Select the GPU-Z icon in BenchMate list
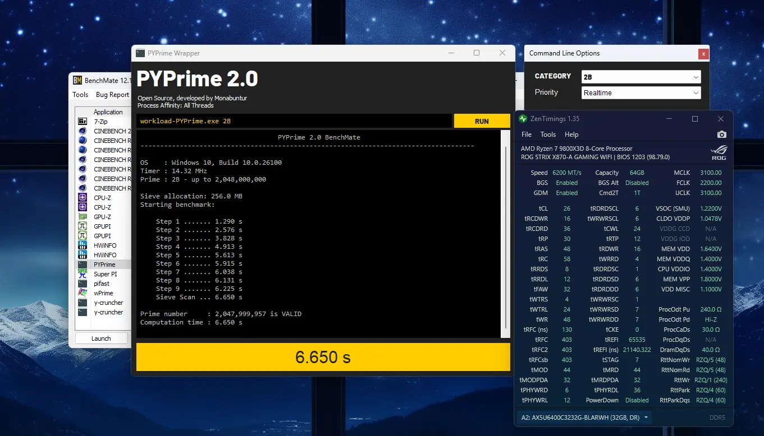This screenshot has height=436, width=764. pos(83,217)
